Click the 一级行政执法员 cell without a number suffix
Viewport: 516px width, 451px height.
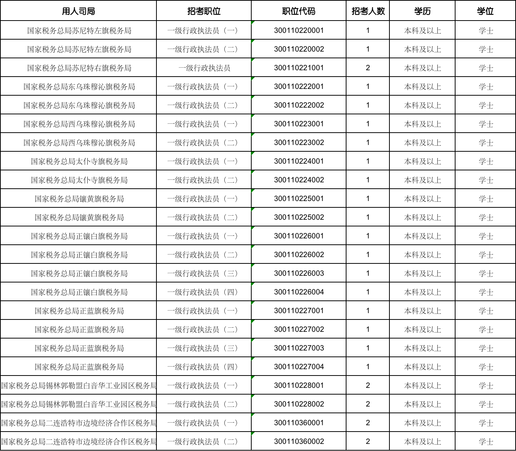204,68
